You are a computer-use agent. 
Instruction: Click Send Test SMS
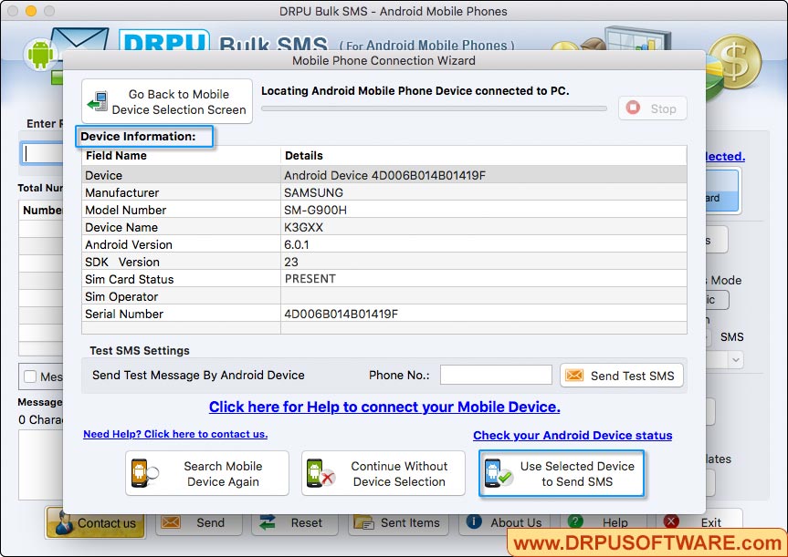(622, 375)
